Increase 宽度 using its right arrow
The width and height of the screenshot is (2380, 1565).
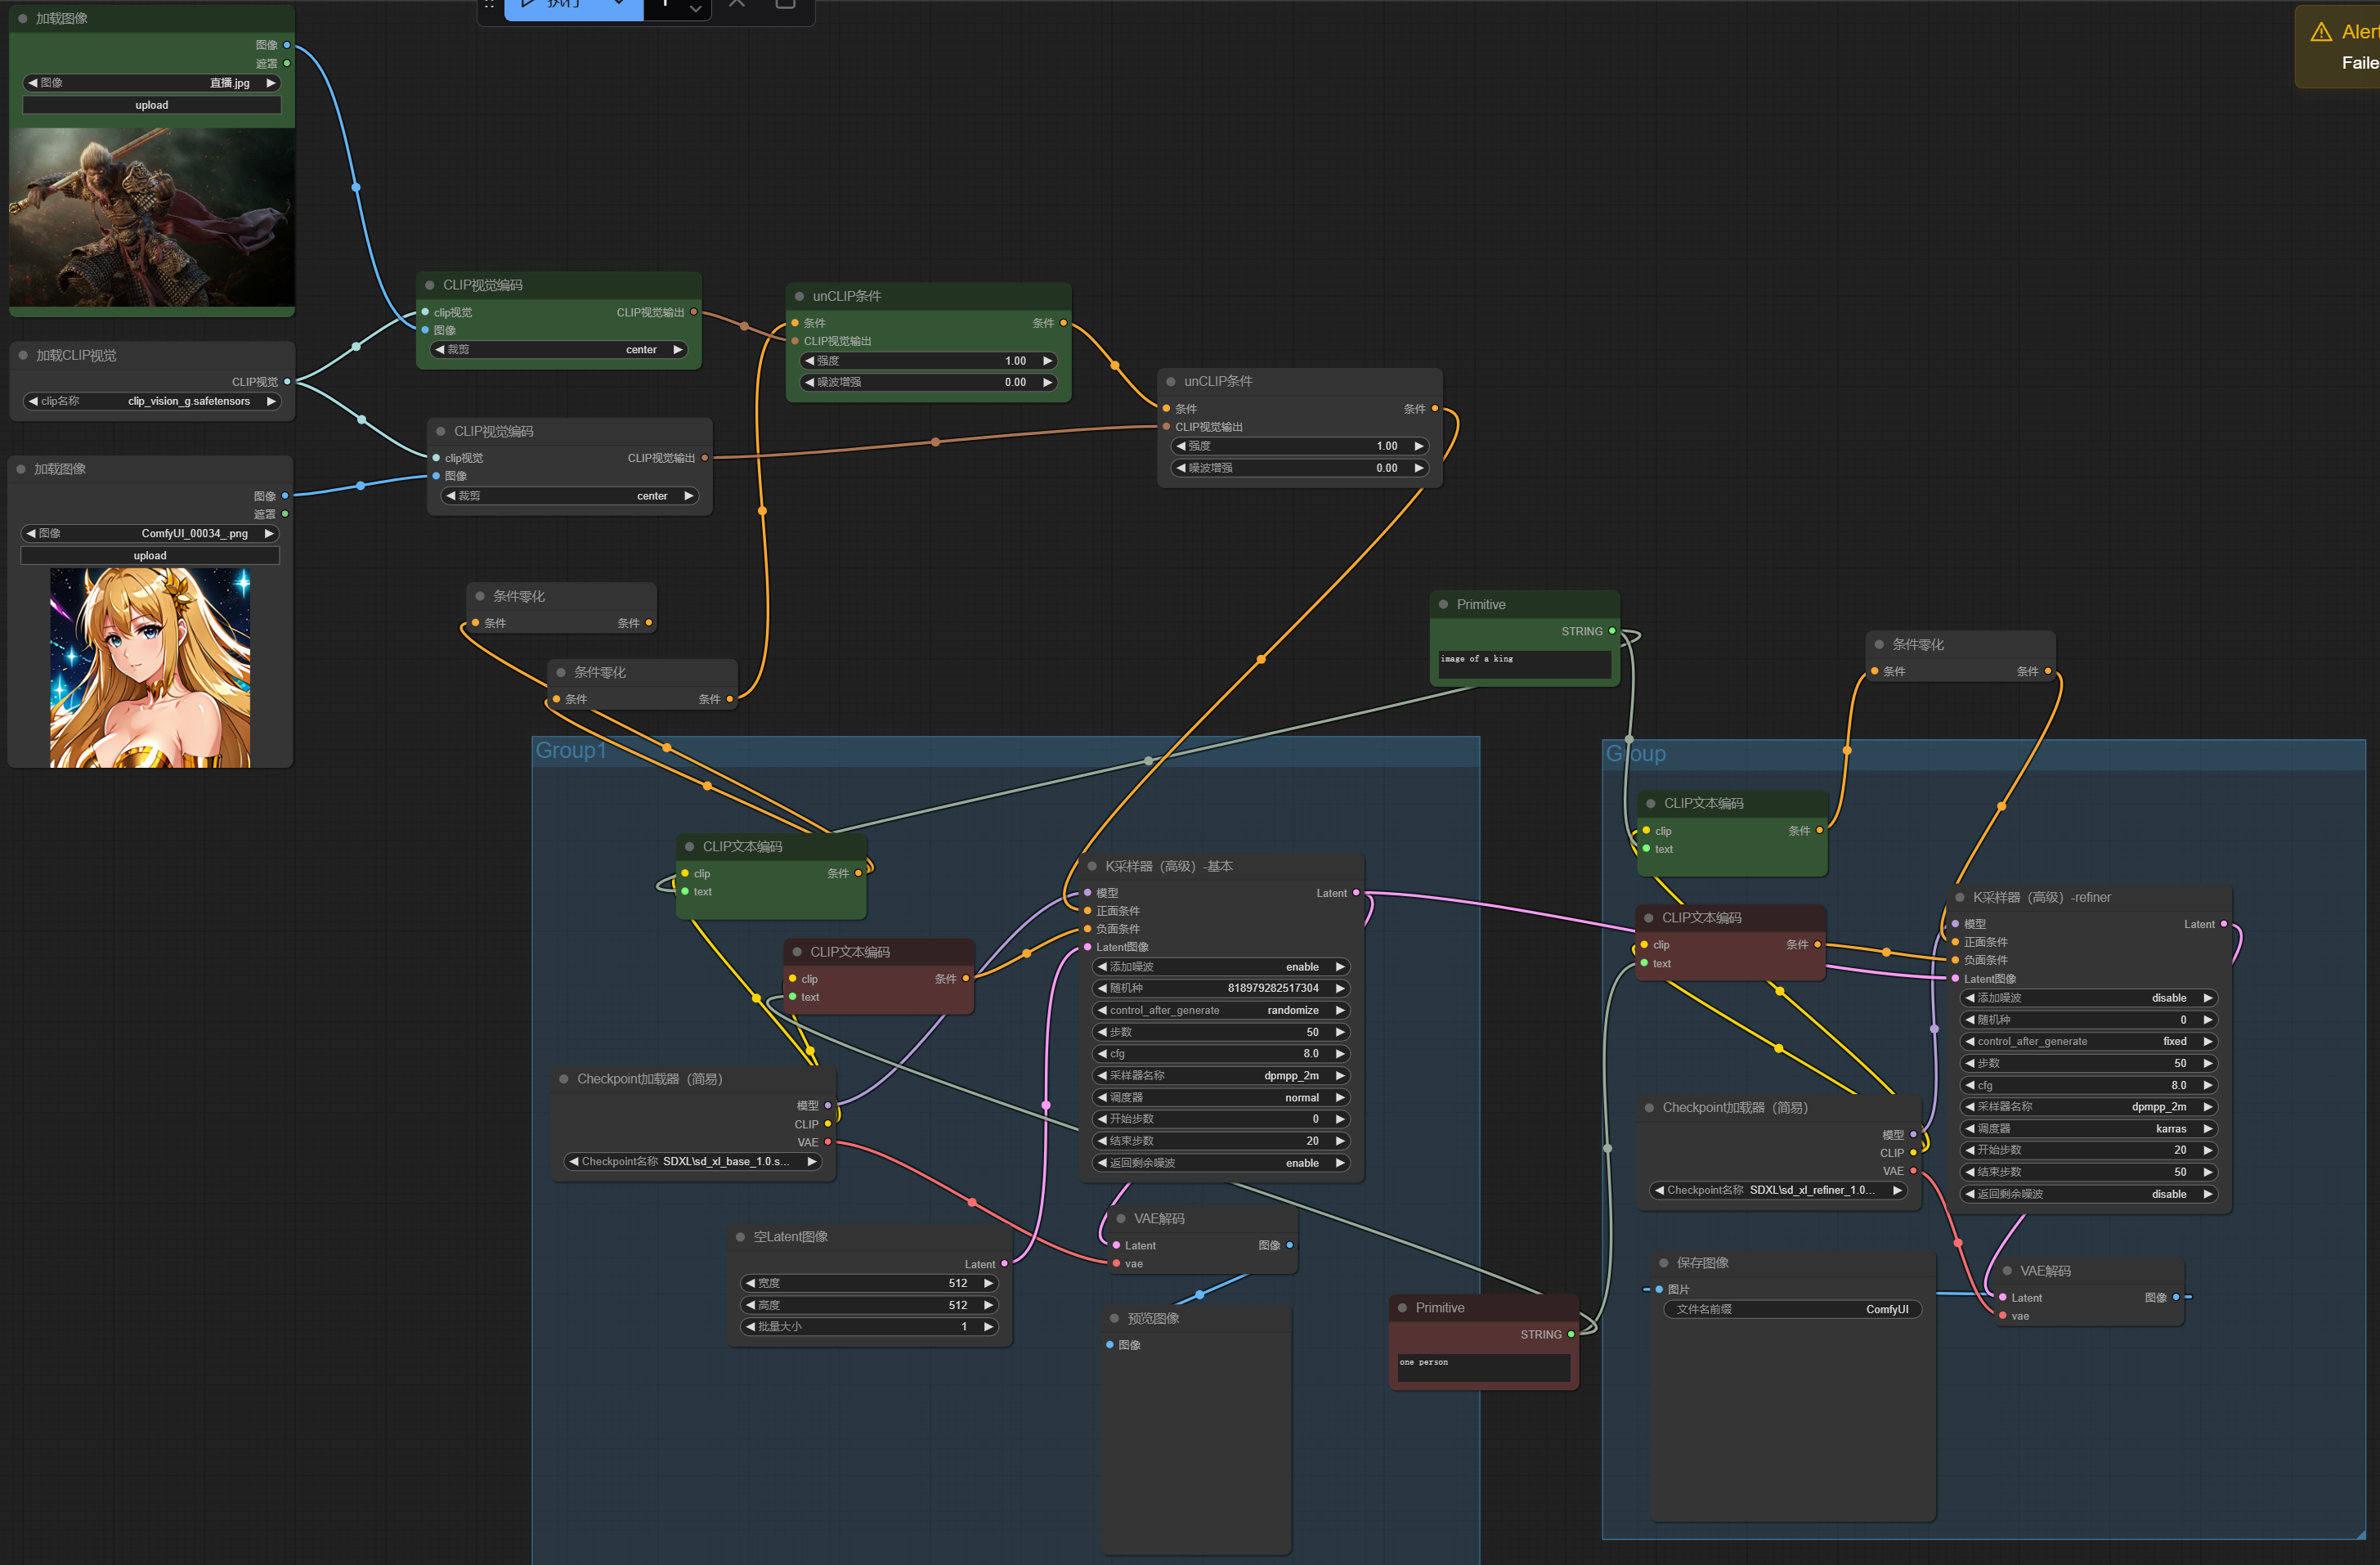click(x=988, y=1283)
